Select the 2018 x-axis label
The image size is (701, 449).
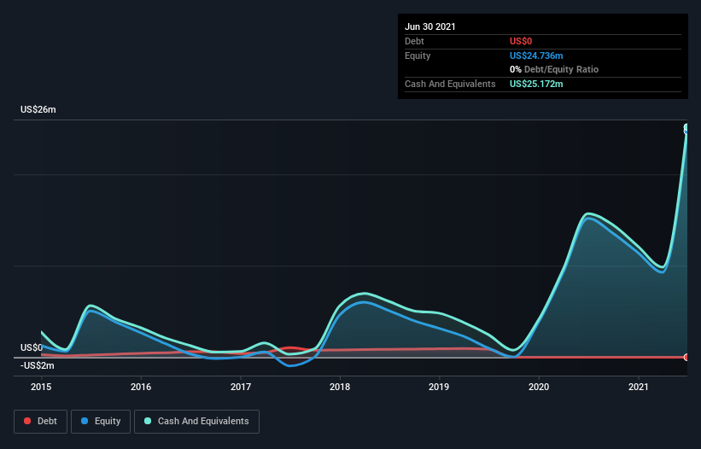click(340, 387)
